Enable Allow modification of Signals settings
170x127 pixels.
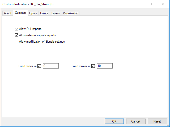tap(17, 41)
